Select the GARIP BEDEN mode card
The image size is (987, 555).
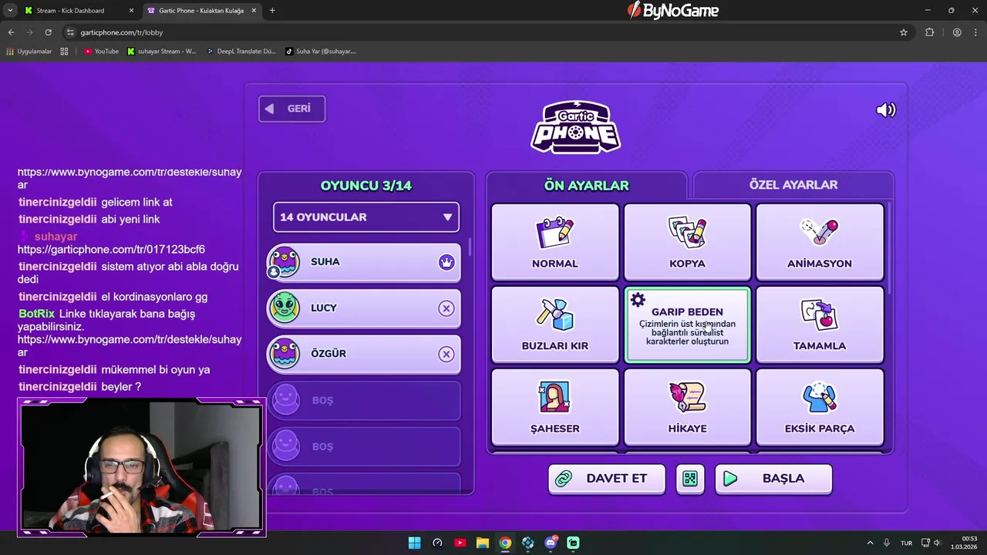pos(687,325)
